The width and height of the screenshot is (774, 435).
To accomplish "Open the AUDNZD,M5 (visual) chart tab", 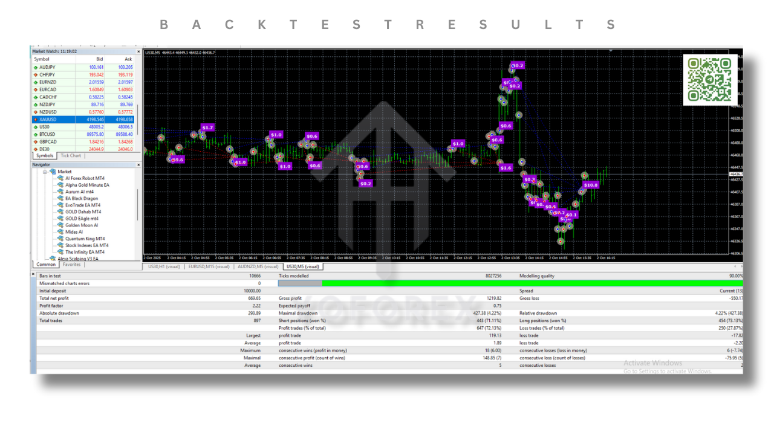I will pyautogui.click(x=258, y=266).
